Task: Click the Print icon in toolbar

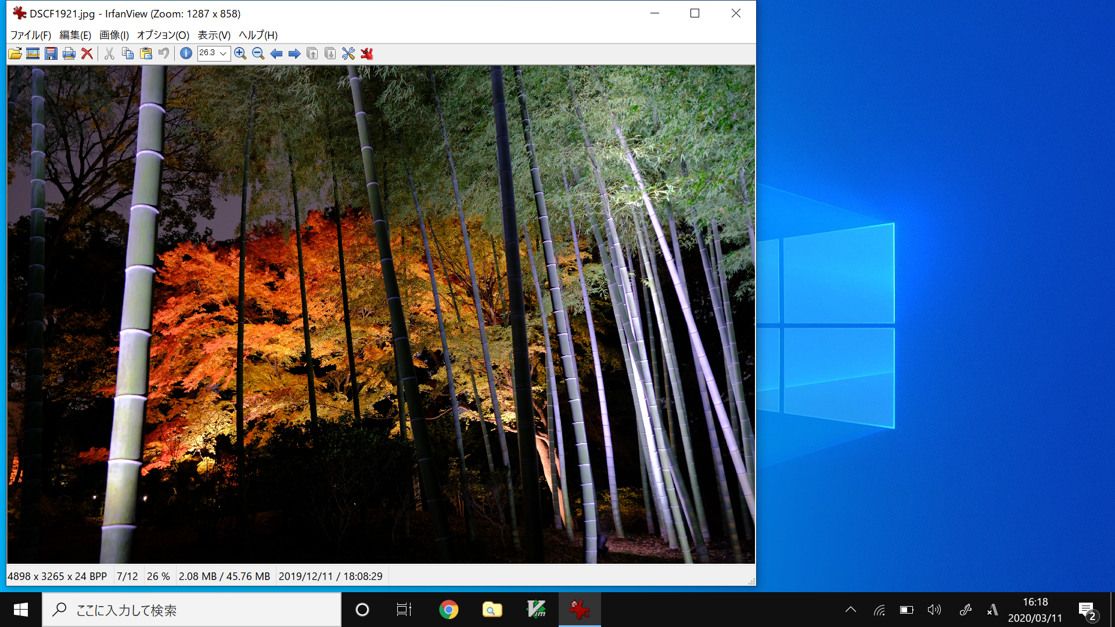Action: [69, 54]
